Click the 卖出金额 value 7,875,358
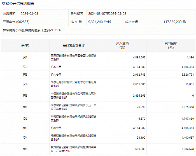The height and width of the screenshot is (156, 196). click(188, 107)
